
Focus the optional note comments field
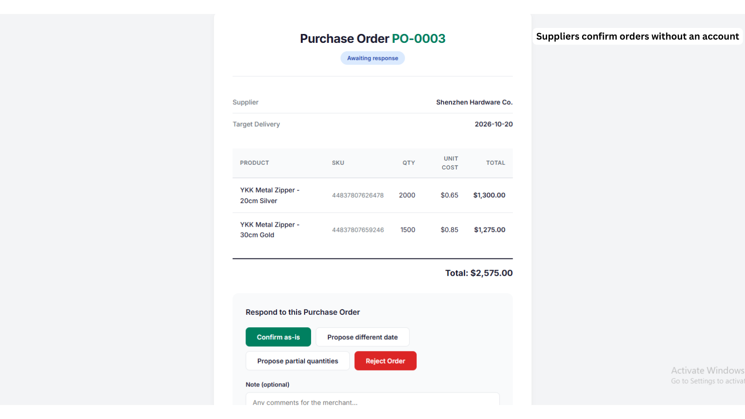372,399
